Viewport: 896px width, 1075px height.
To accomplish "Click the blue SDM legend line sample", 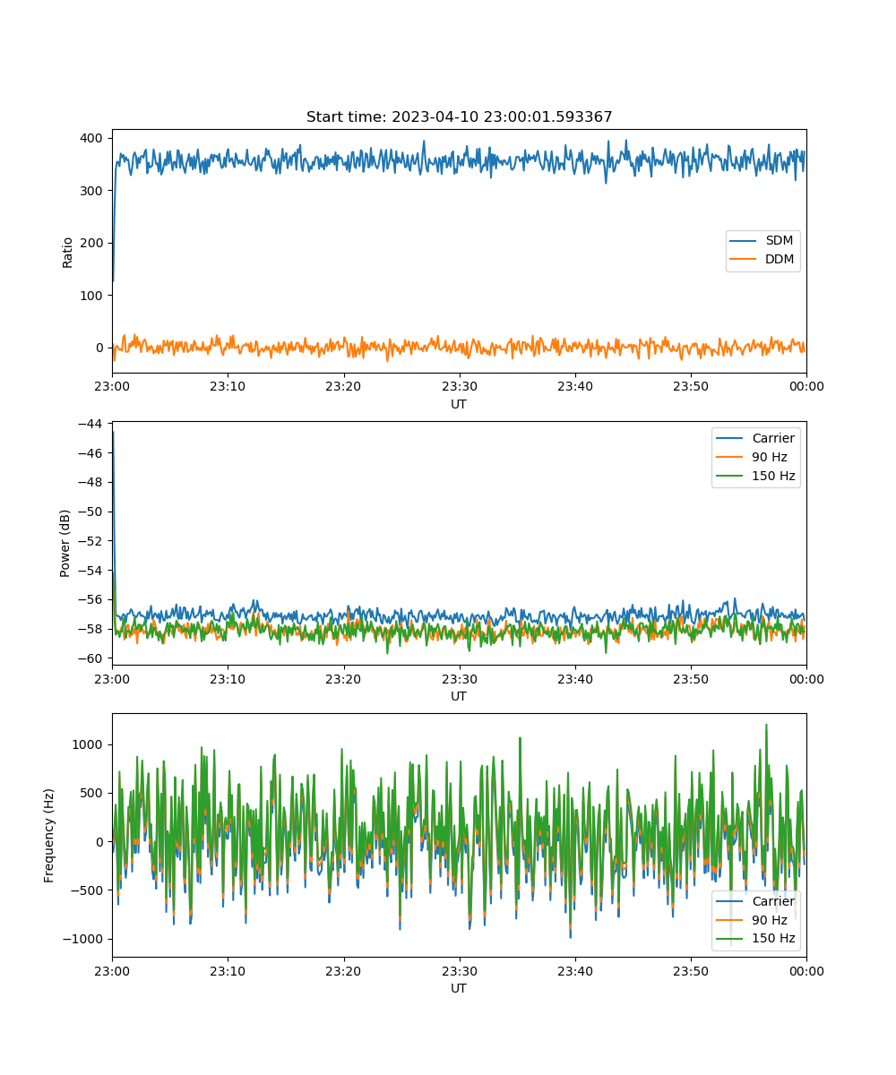I will click(x=744, y=242).
